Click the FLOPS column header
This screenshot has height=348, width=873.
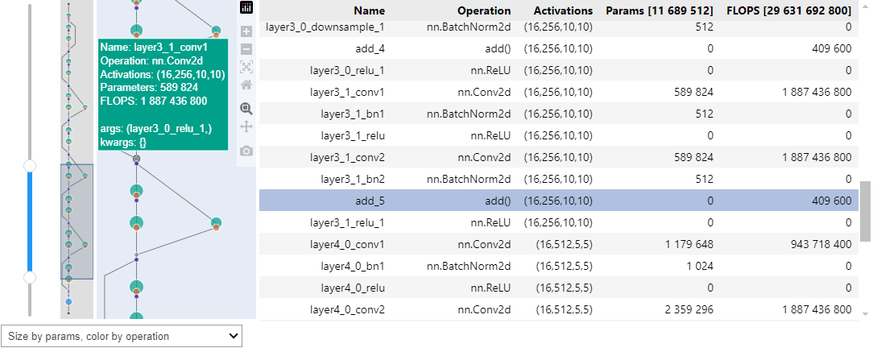coord(788,11)
